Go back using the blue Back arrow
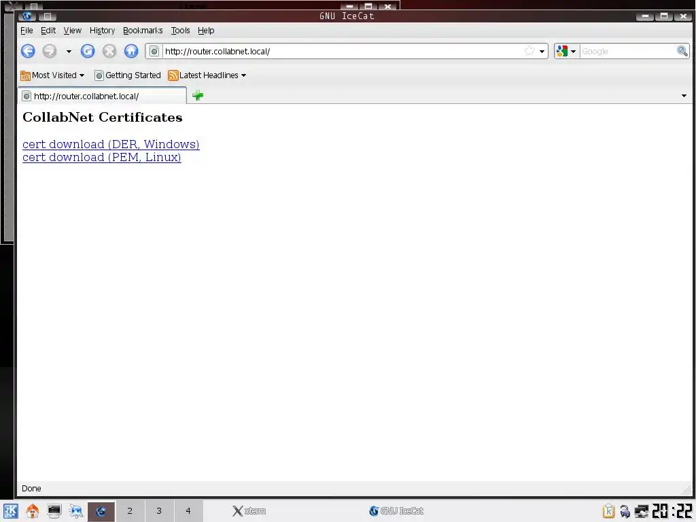Viewport: 696px width, 522px height. click(28, 51)
